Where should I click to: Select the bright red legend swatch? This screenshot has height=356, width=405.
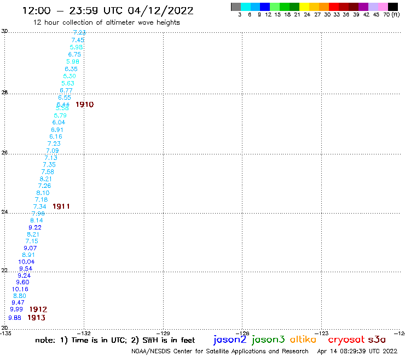tap(334, 7)
